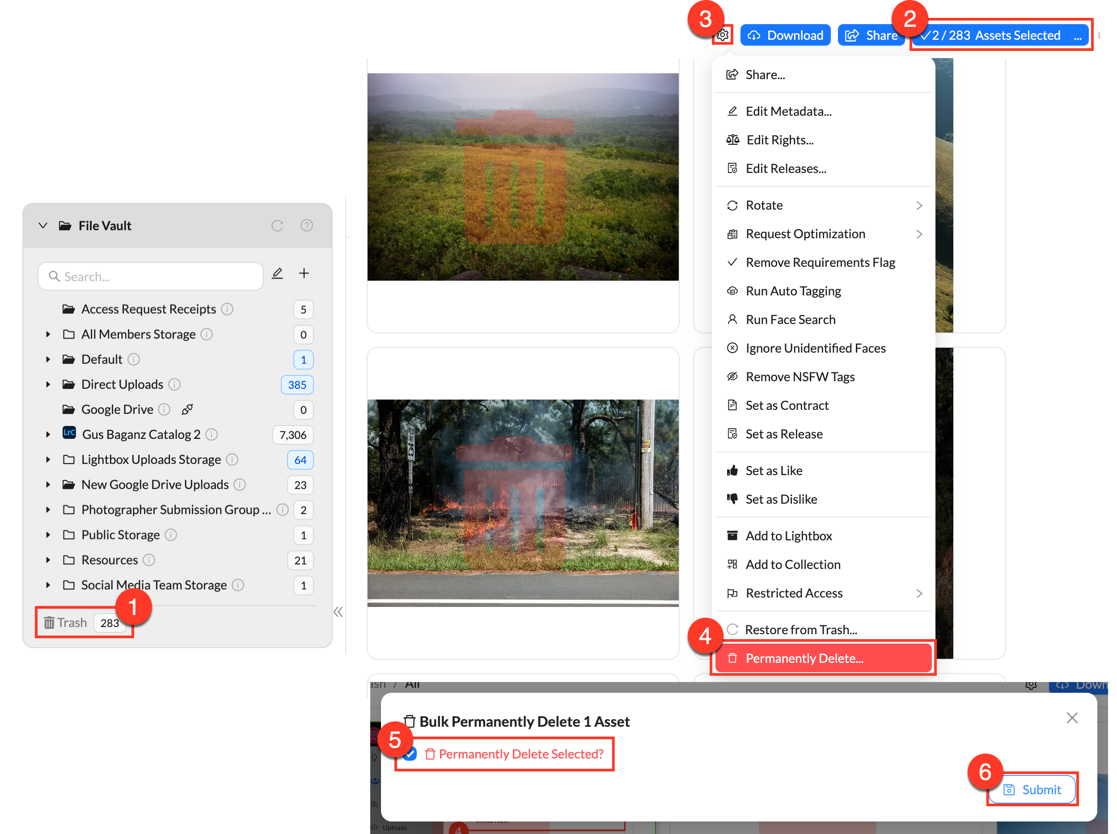Click the File Vault refresh icon
The height and width of the screenshot is (834, 1117).
coord(277,226)
